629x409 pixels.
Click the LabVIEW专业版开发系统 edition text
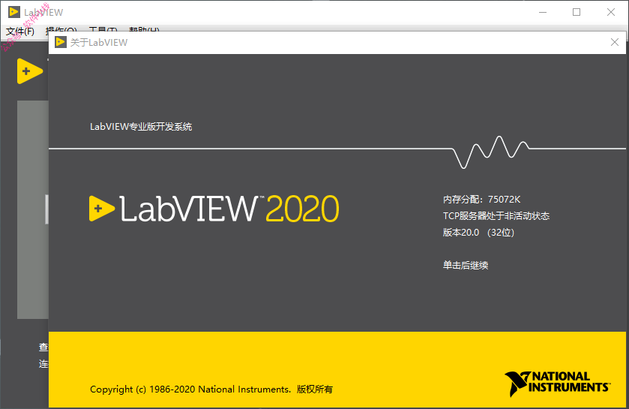tap(141, 127)
